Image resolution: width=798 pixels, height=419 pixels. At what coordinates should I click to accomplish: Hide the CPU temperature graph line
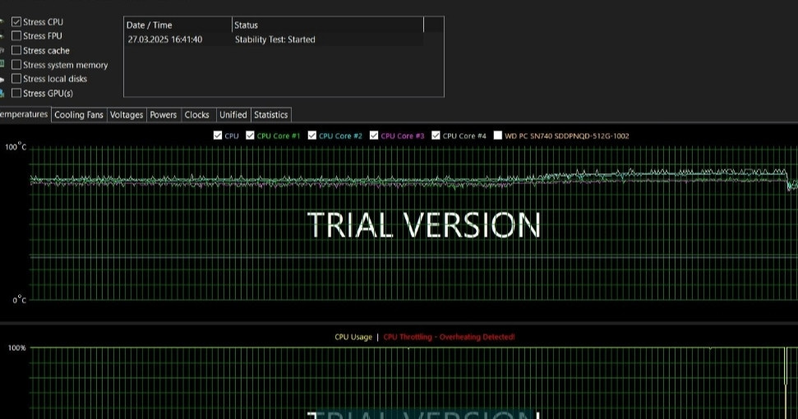click(x=218, y=136)
